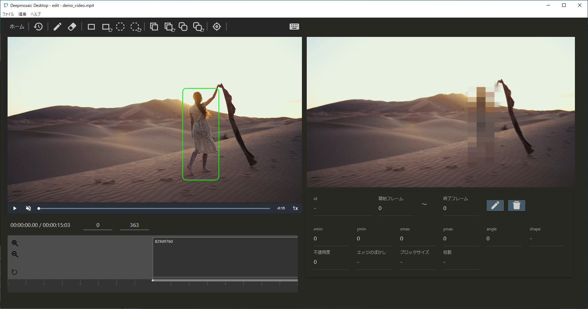Screen dimensions: 588x309
Task: Click the overlapping squares copy icon
Action: (x=154, y=27)
